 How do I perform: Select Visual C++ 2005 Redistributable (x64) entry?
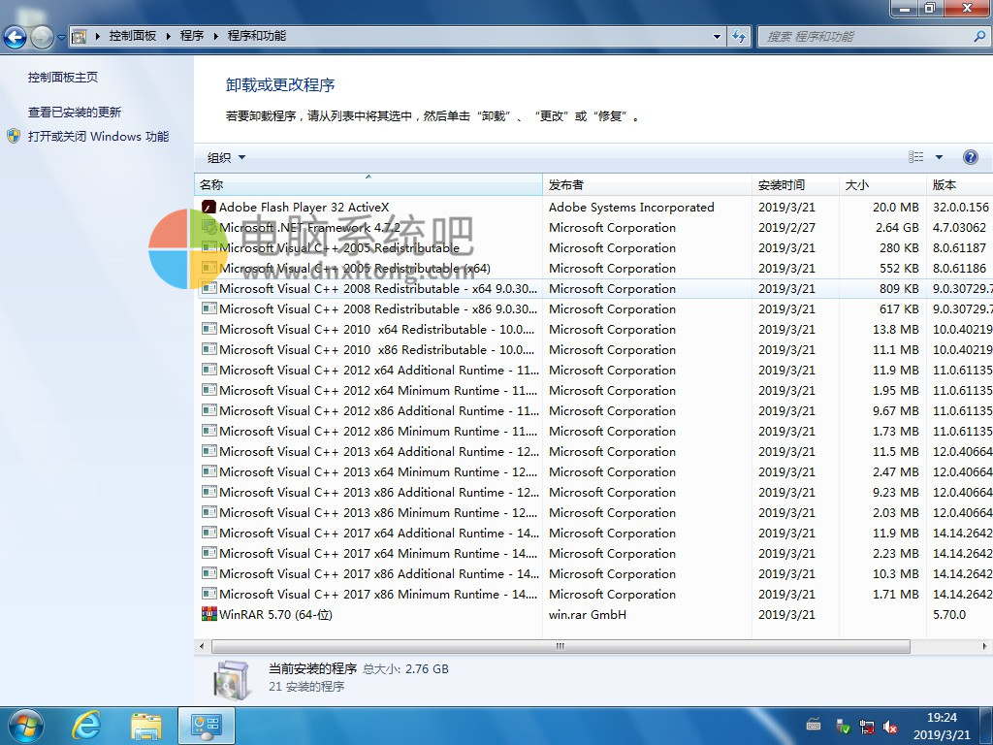(355, 269)
